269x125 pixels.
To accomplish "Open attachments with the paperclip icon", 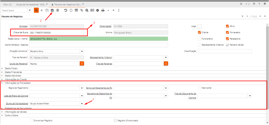I will tap(82, 10).
